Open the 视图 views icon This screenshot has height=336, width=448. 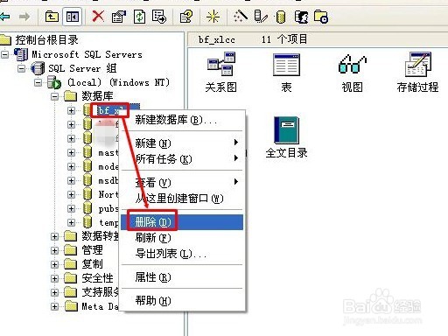[x=352, y=73]
